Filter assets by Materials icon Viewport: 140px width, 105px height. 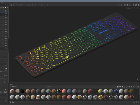[x=118, y=87]
